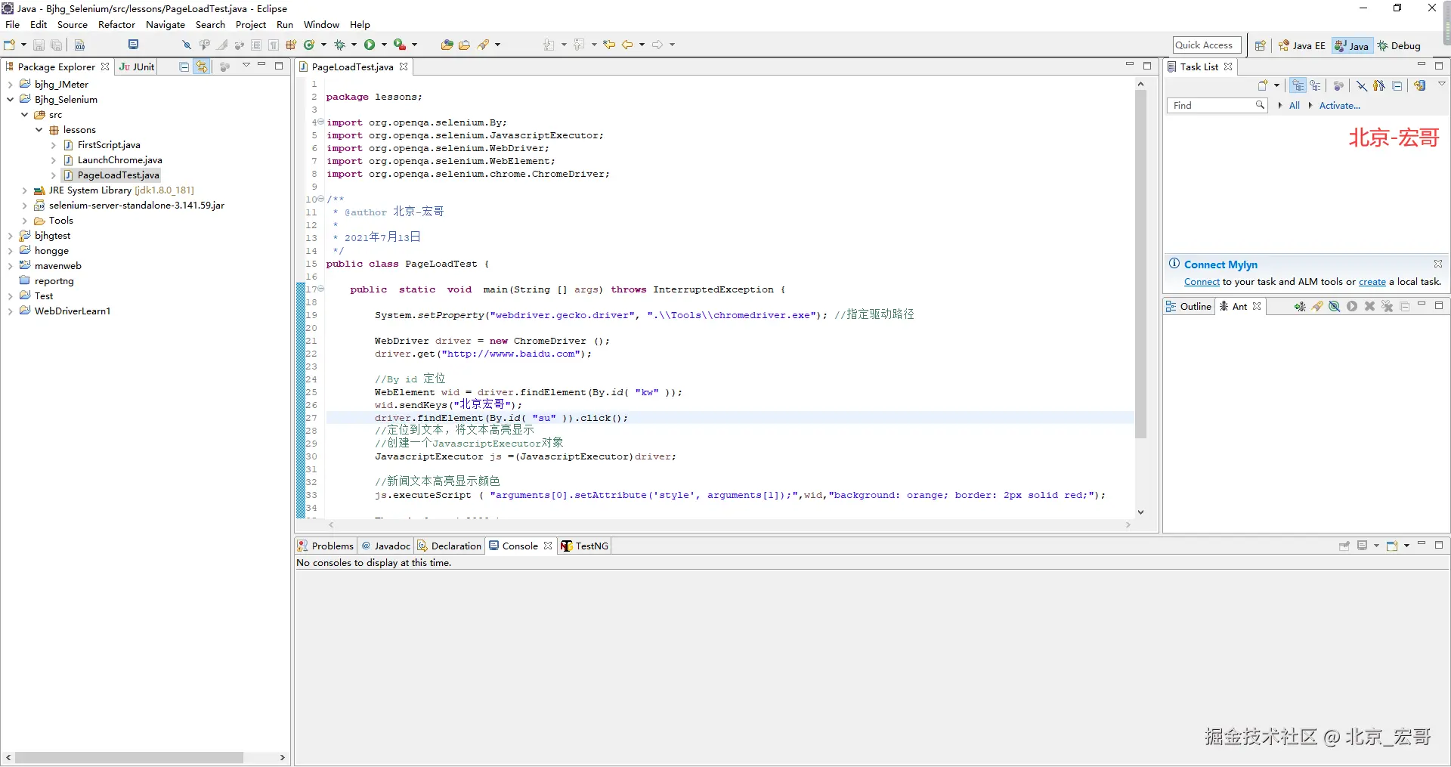Click the editor vertical scrollbar thumb

click(1140, 264)
